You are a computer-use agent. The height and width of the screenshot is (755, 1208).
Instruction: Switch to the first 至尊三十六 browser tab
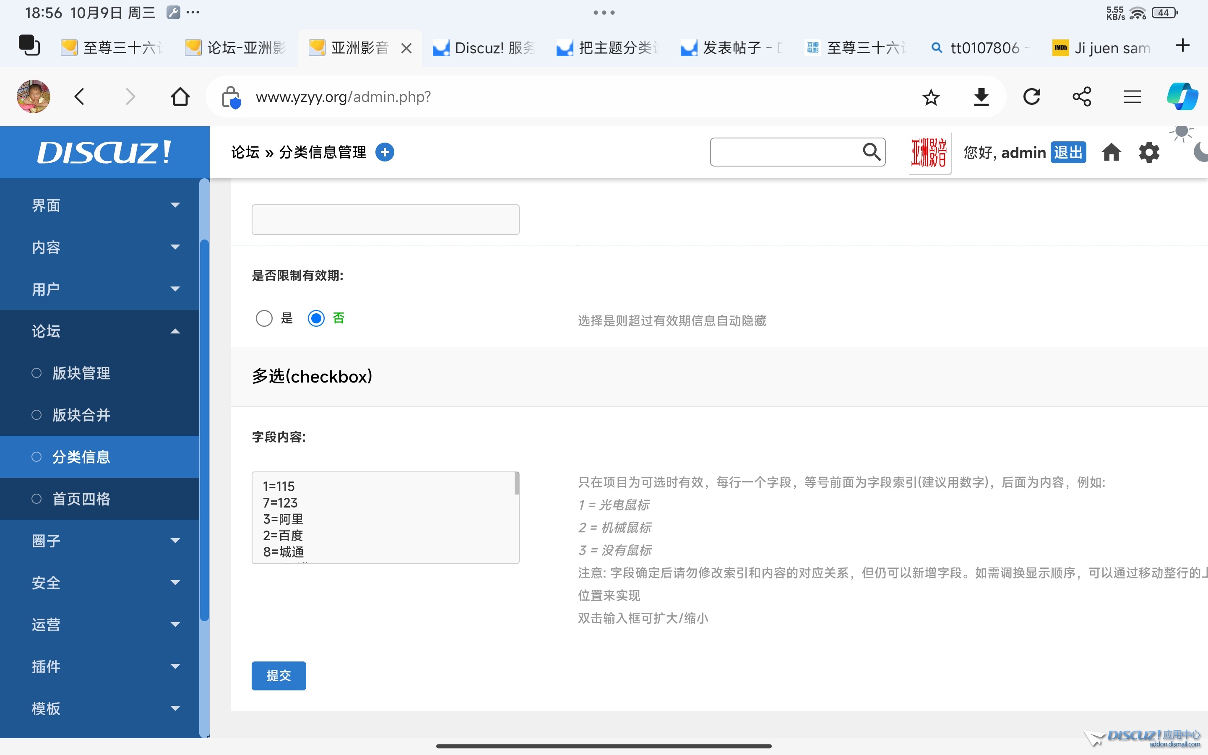coord(112,48)
